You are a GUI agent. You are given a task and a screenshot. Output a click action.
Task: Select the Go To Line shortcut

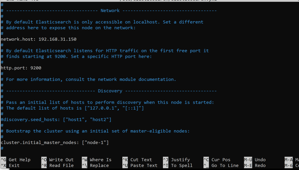click(x=225, y=165)
